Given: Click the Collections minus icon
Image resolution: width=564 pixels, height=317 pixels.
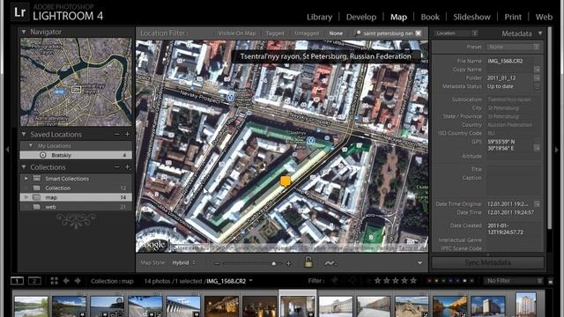Looking at the screenshot, I should [117, 167].
